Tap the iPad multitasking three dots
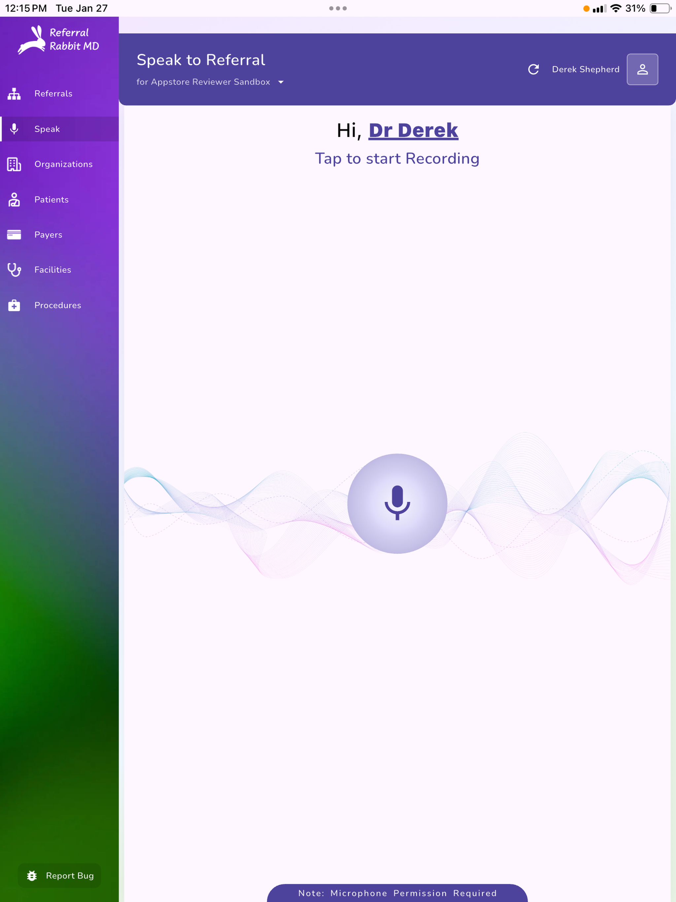The height and width of the screenshot is (902, 676). click(x=338, y=8)
